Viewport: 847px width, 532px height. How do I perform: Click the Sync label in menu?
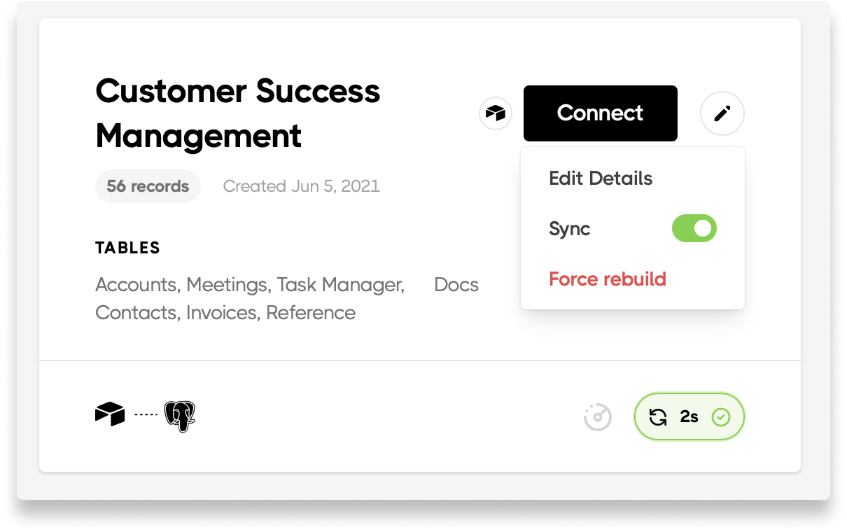click(570, 229)
